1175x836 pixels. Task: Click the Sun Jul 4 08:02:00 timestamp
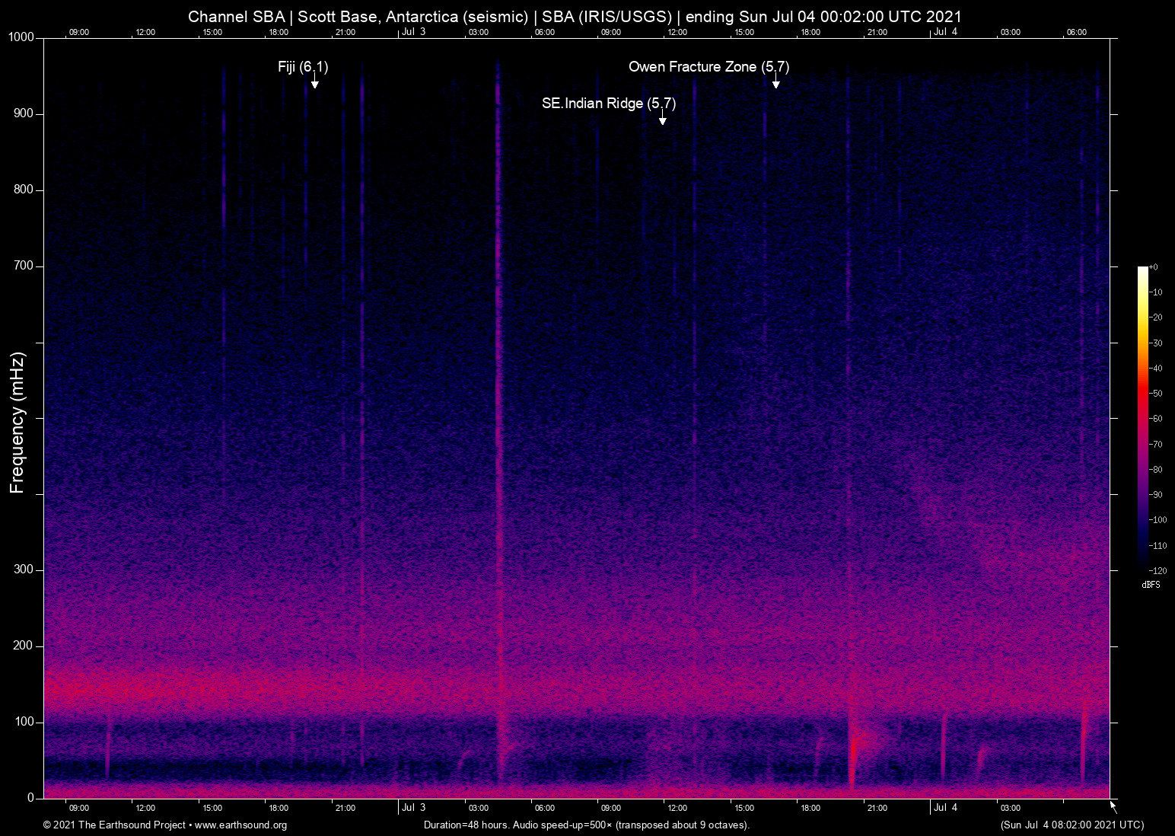coord(1072,825)
